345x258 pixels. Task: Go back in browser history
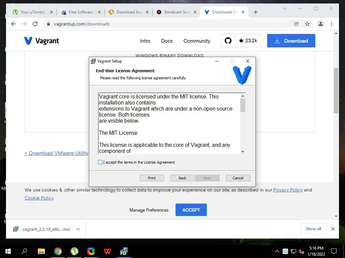pyautogui.click(x=13, y=24)
